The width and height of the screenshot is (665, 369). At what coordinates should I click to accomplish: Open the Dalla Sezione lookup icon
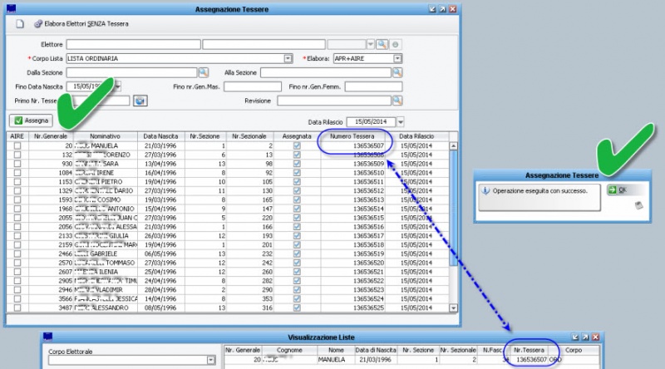(203, 72)
